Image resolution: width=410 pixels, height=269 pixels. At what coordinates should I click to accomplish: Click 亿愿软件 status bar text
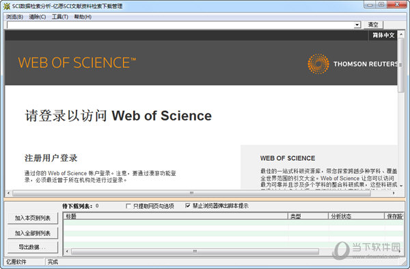point(16,262)
